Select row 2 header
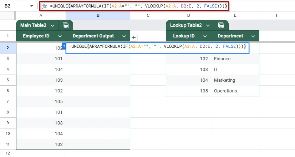This screenshot has height=157, width=295. pyautogui.click(x=8, y=48)
